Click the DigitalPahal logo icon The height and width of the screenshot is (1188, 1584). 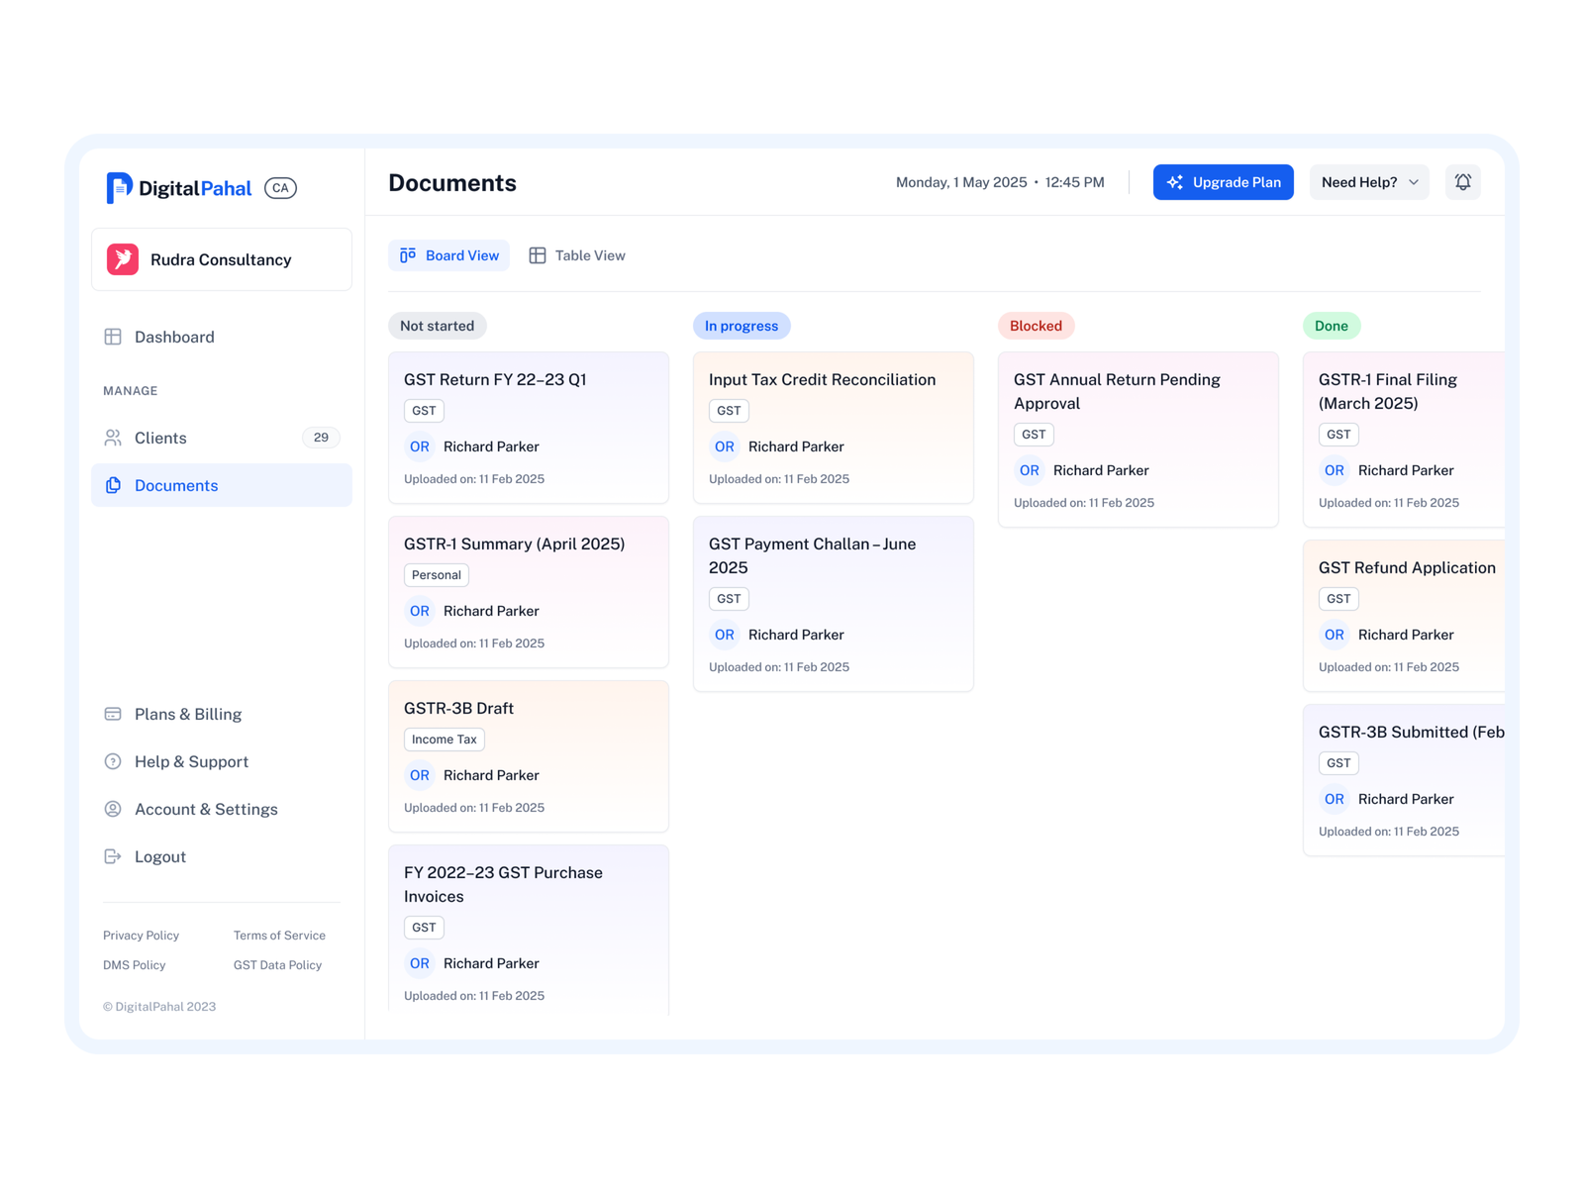click(x=119, y=187)
